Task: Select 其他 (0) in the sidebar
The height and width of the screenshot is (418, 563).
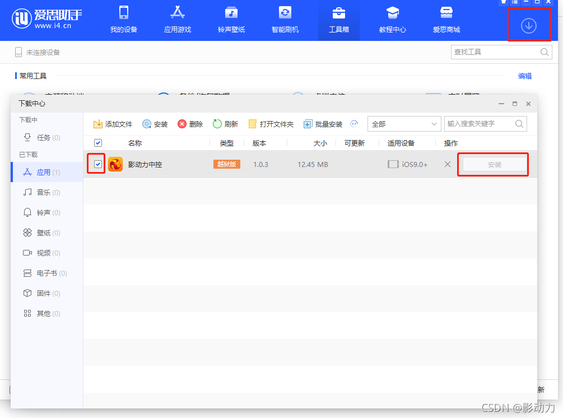Action: pyautogui.click(x=47, y=314)
